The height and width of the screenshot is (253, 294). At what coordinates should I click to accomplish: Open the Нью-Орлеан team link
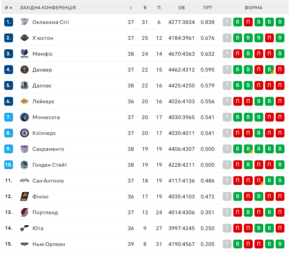pos(49,244)
